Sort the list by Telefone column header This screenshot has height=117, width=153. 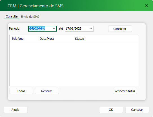click(x=17, y=39)
